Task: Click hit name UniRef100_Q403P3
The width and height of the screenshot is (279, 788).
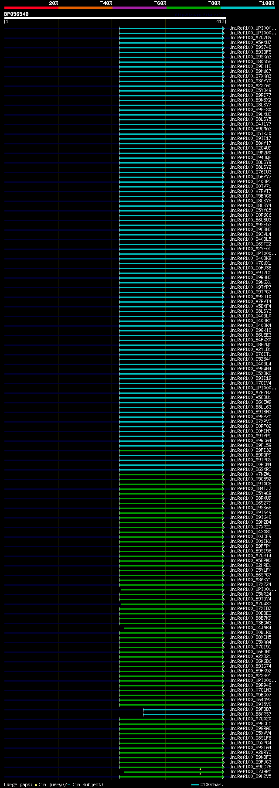Action: (x=250, y=182)
